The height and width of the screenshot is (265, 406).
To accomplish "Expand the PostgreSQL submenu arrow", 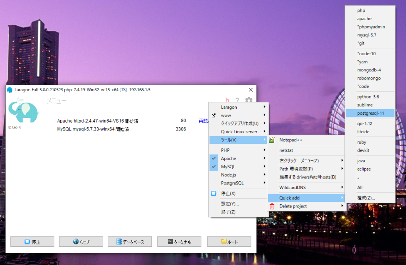I will point(264,182).
